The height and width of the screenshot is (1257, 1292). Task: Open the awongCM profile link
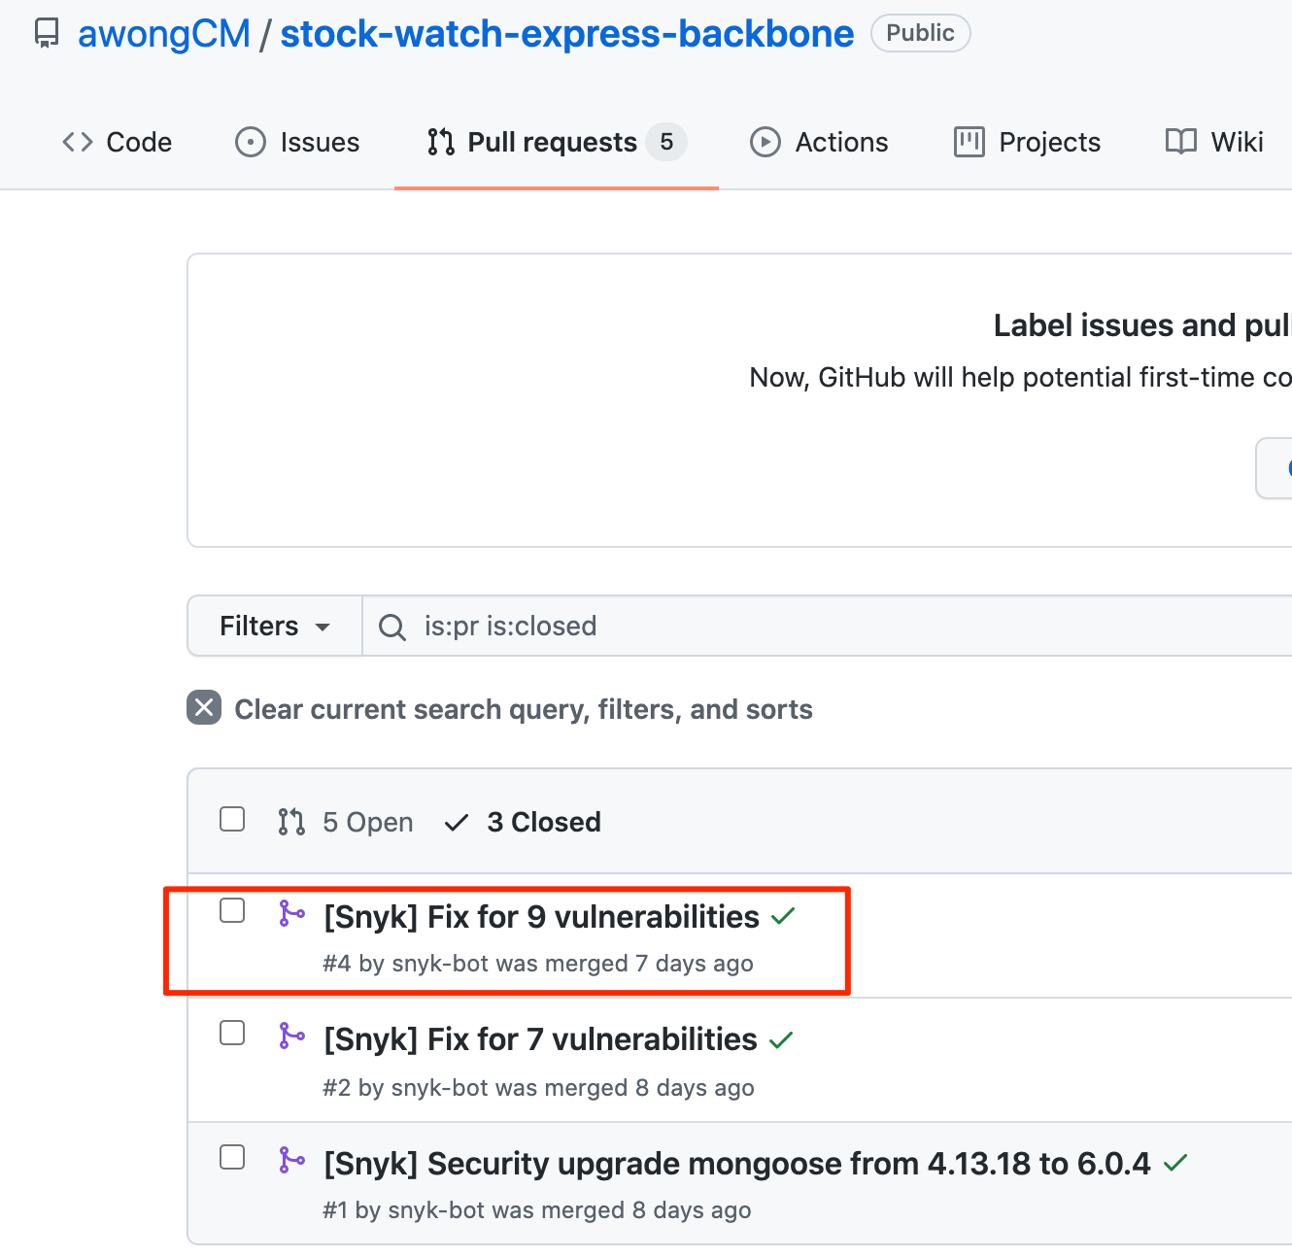pyautogui.click(x=163, y=34)
